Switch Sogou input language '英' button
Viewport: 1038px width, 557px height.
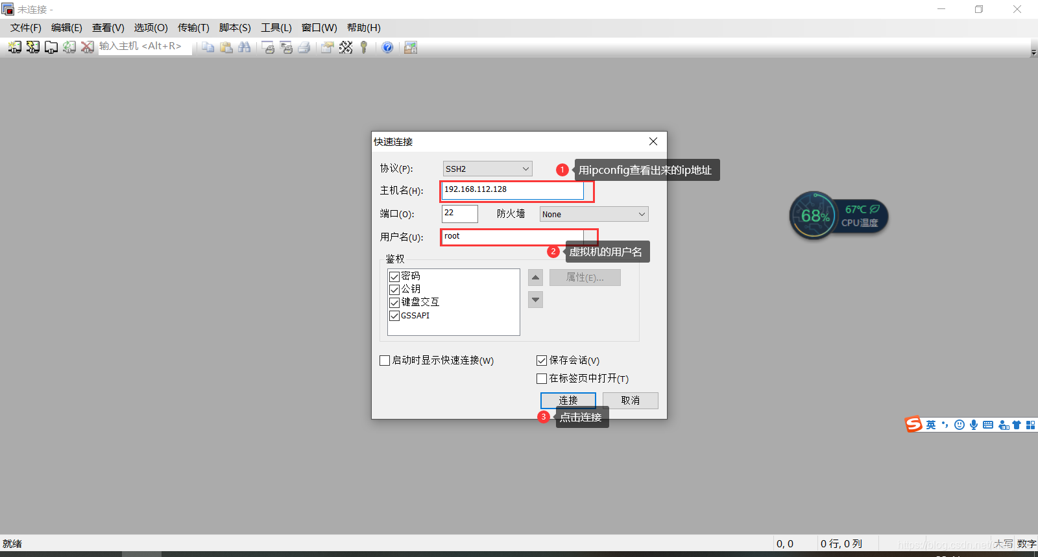[x=931, y=425]
